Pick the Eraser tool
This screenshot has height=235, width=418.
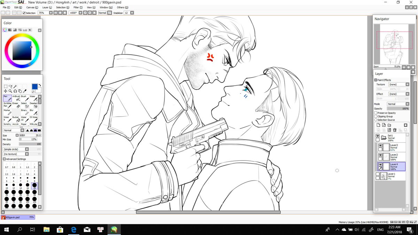16,105
